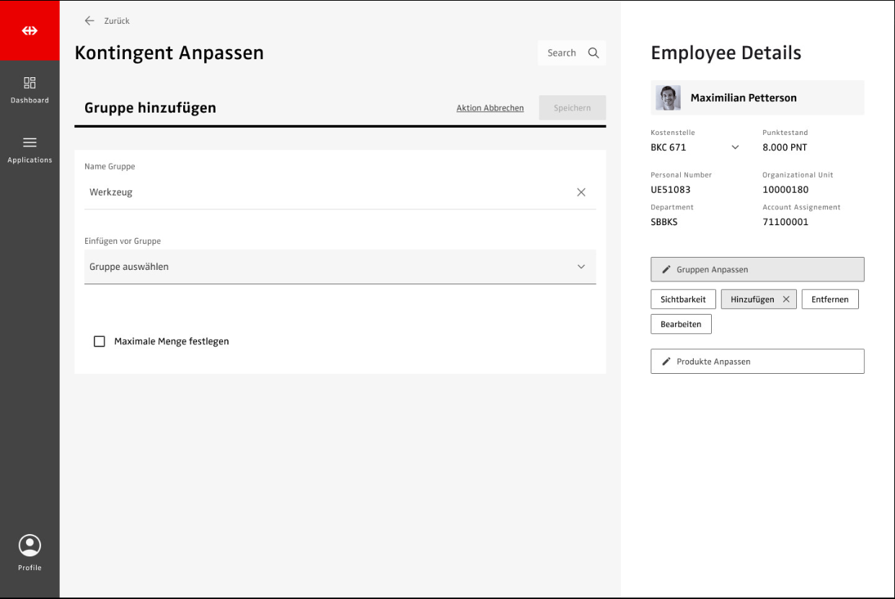Clear the Werkzeug name field with X
Image resolution: width=895 pixels, height=599 pixels.
[581, 193]
